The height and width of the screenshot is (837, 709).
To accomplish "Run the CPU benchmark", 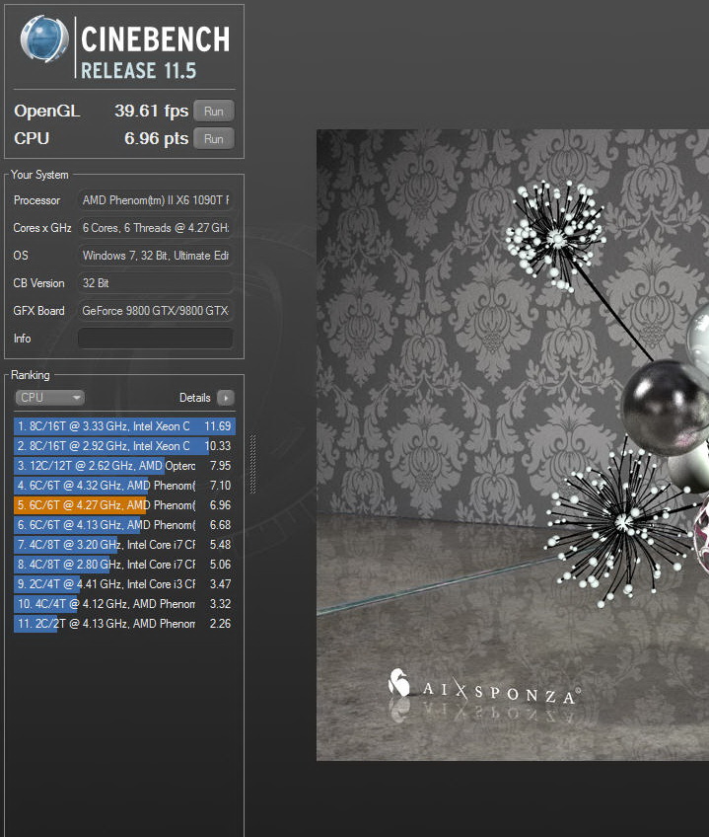I will [213, 139].
